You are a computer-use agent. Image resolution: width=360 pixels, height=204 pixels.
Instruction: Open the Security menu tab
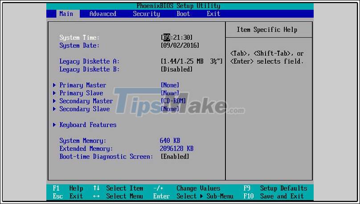point(146,14)
